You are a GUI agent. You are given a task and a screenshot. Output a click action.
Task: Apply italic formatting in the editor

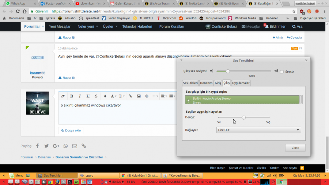(x=80, y=96)
